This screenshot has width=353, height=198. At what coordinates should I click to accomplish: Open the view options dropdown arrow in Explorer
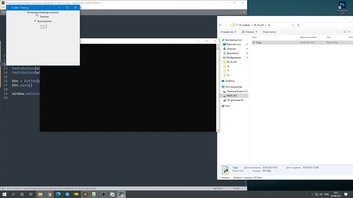point(349,32)
